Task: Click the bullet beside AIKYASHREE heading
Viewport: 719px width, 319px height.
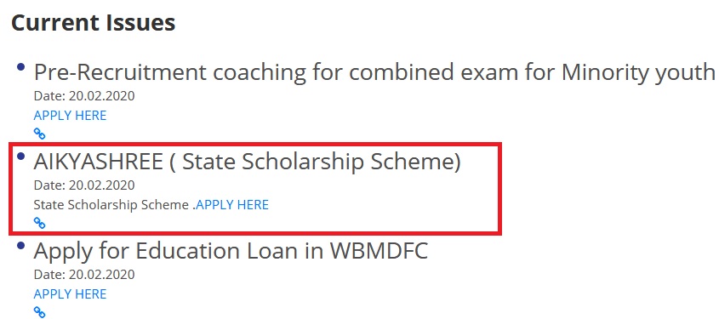Action: tap(20, 157)
